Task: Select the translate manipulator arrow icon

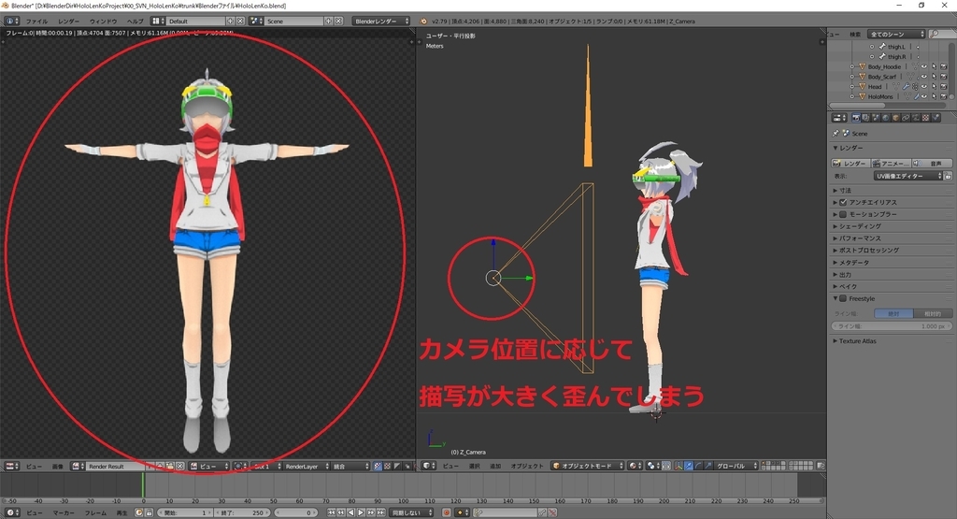Action: [x=689, y=466]
